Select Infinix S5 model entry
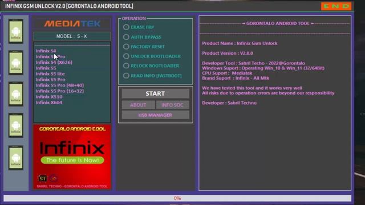This screenshot has height=205, width=365. pyautogui.click(x=46, y=68)
